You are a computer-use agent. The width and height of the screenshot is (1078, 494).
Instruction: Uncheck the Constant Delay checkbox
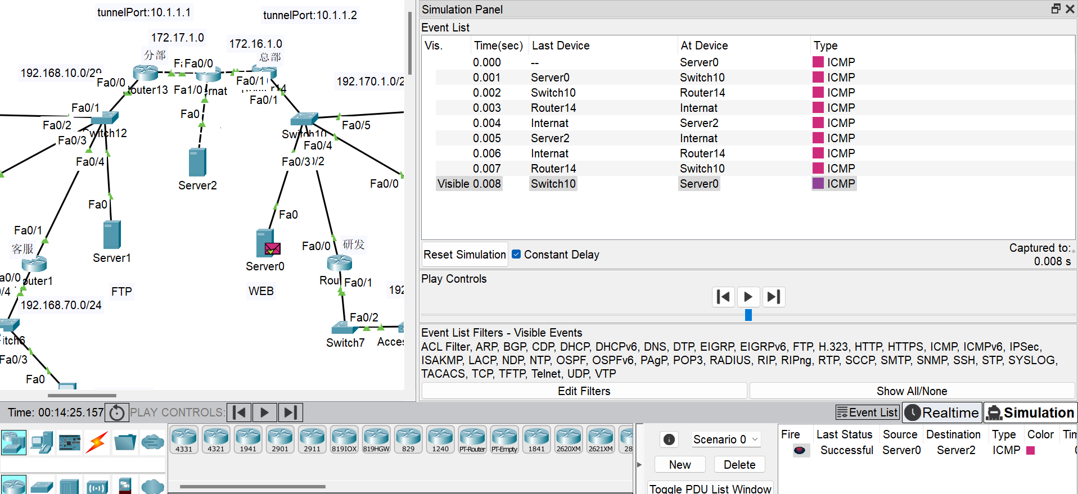click(x=516, y=255)
